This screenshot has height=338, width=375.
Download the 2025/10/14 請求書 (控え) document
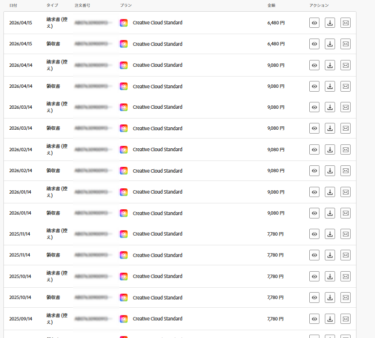330,276
